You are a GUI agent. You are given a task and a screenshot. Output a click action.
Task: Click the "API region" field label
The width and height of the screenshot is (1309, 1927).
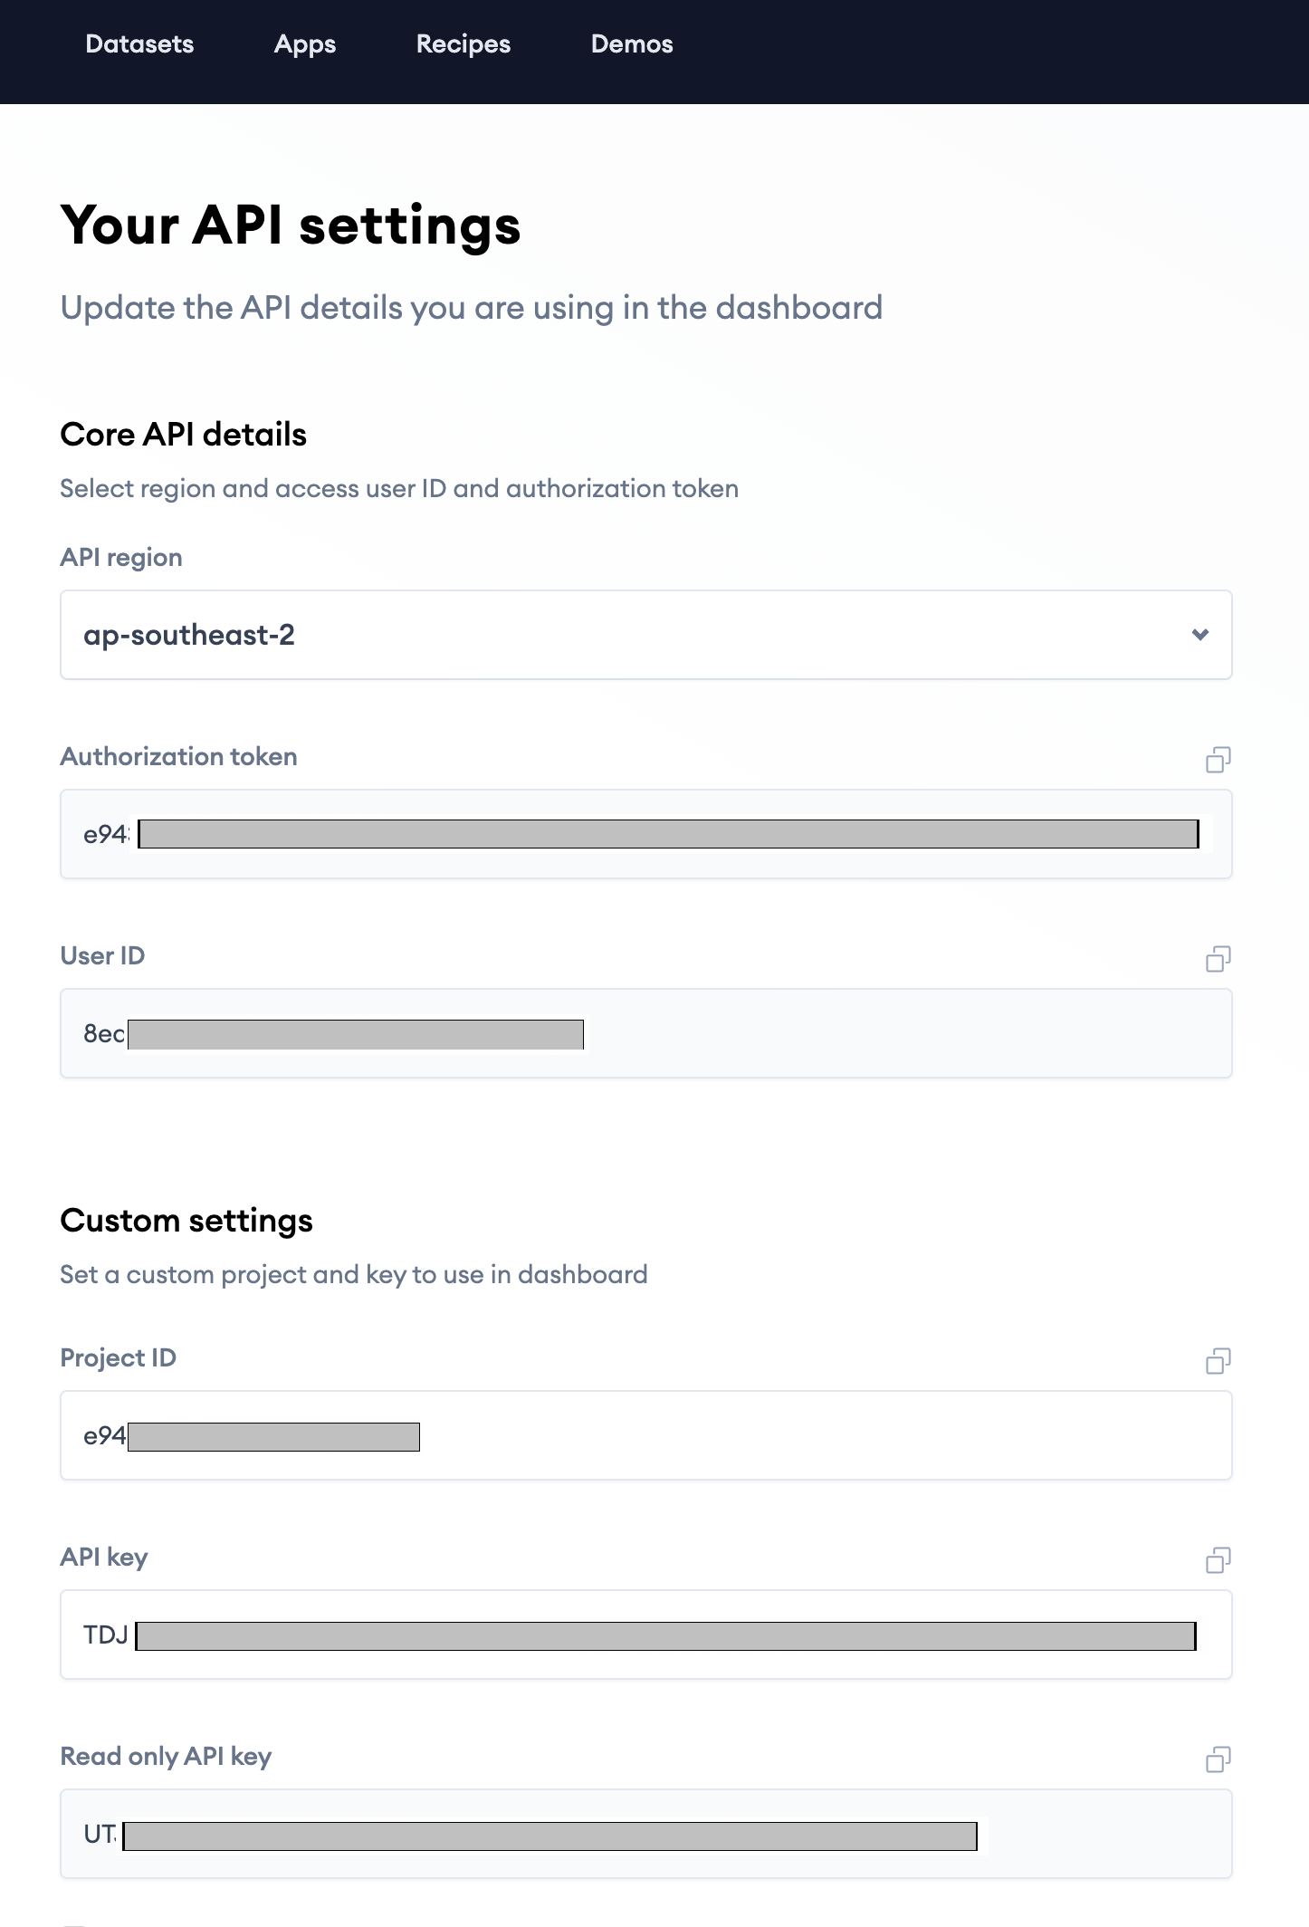[x=121, y=558]
